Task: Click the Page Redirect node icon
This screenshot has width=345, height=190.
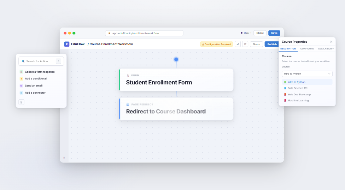Action: 128,105
